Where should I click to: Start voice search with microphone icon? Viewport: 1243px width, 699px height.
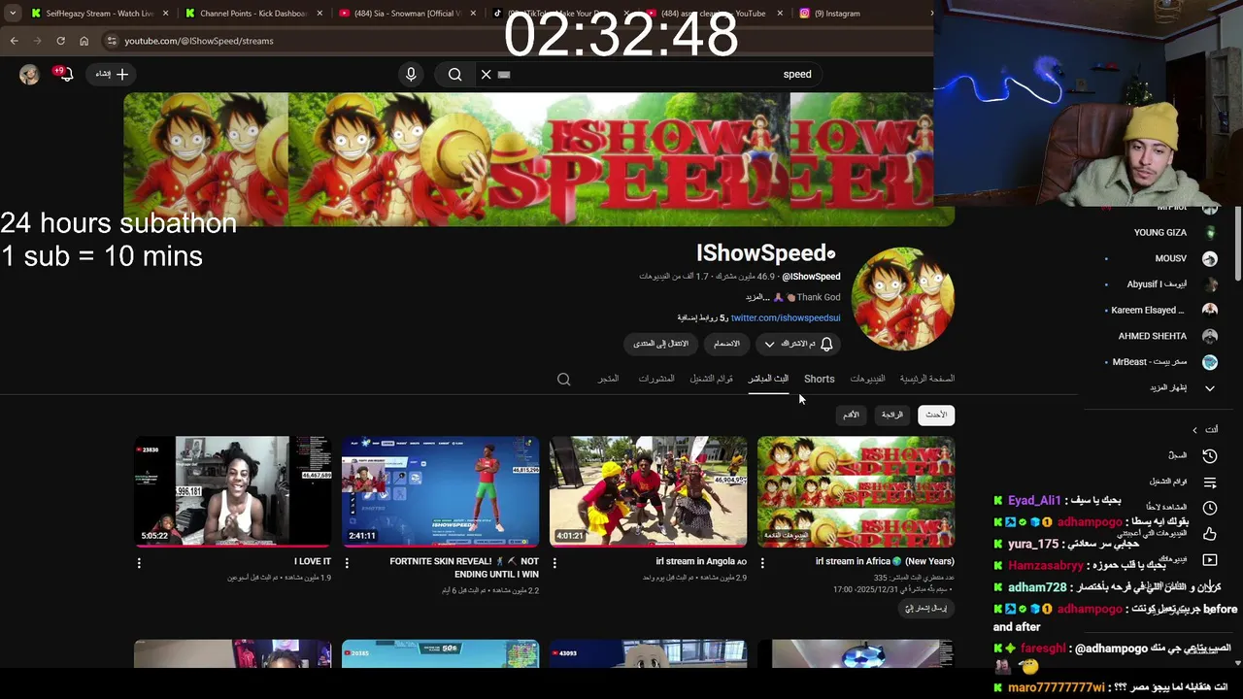(x=411, y=74)
